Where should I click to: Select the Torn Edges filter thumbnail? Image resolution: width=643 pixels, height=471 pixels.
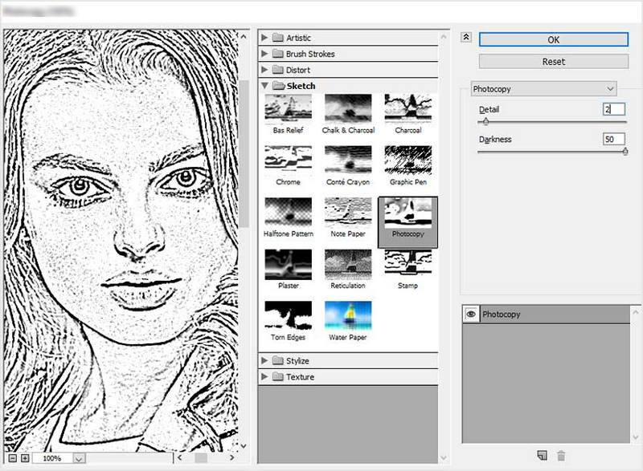[288, 316]
